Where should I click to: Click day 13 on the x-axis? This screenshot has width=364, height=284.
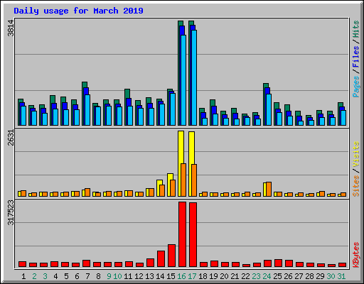coord(149,276)
